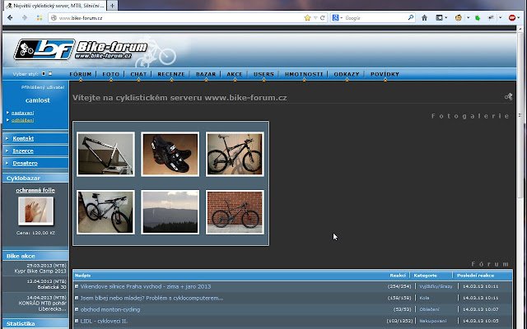The image size is (527, 329).
Task: Open the FÓRUM menu
Action: click(x=81, y=74)
